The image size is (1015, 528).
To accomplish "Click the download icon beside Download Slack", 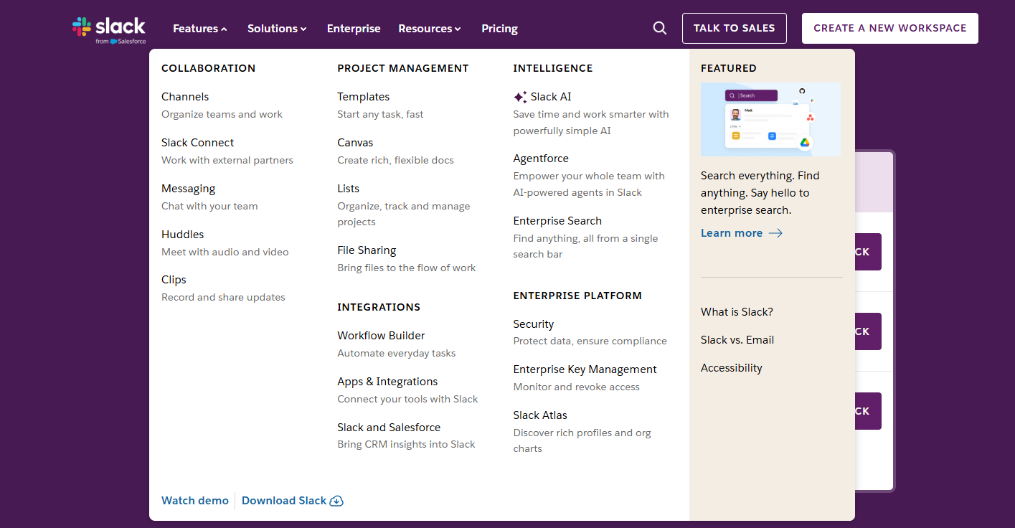I will pyautogui.click(x=336, y=501).
